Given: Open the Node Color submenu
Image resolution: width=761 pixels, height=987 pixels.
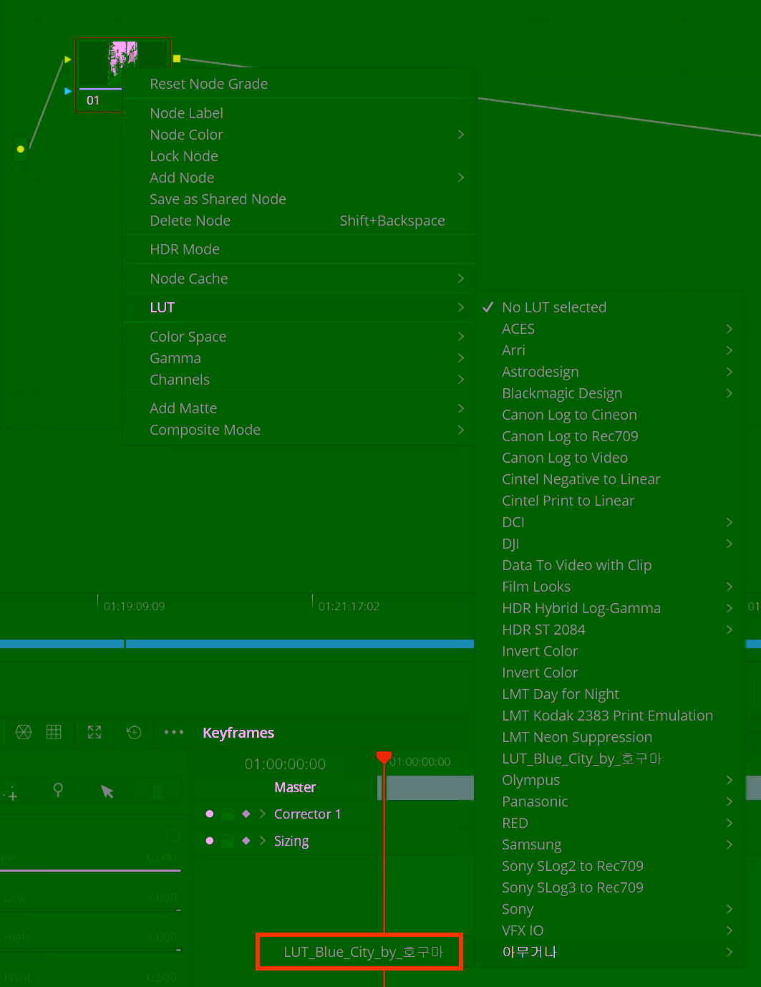Looking at the screenshot, I should pyautogui.click(x=299, y=135).
